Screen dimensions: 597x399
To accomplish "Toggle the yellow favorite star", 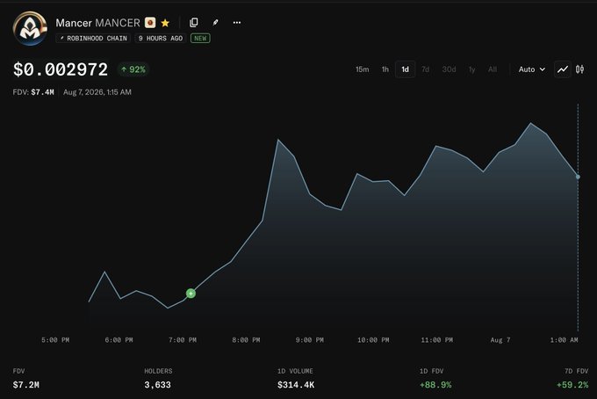I will 165,23.
